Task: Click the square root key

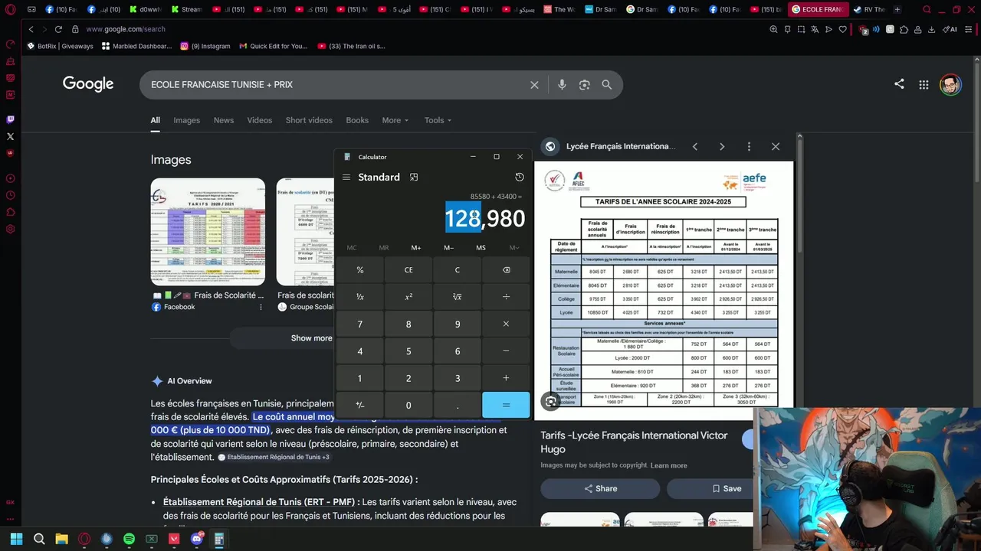Action: point(458,297)
